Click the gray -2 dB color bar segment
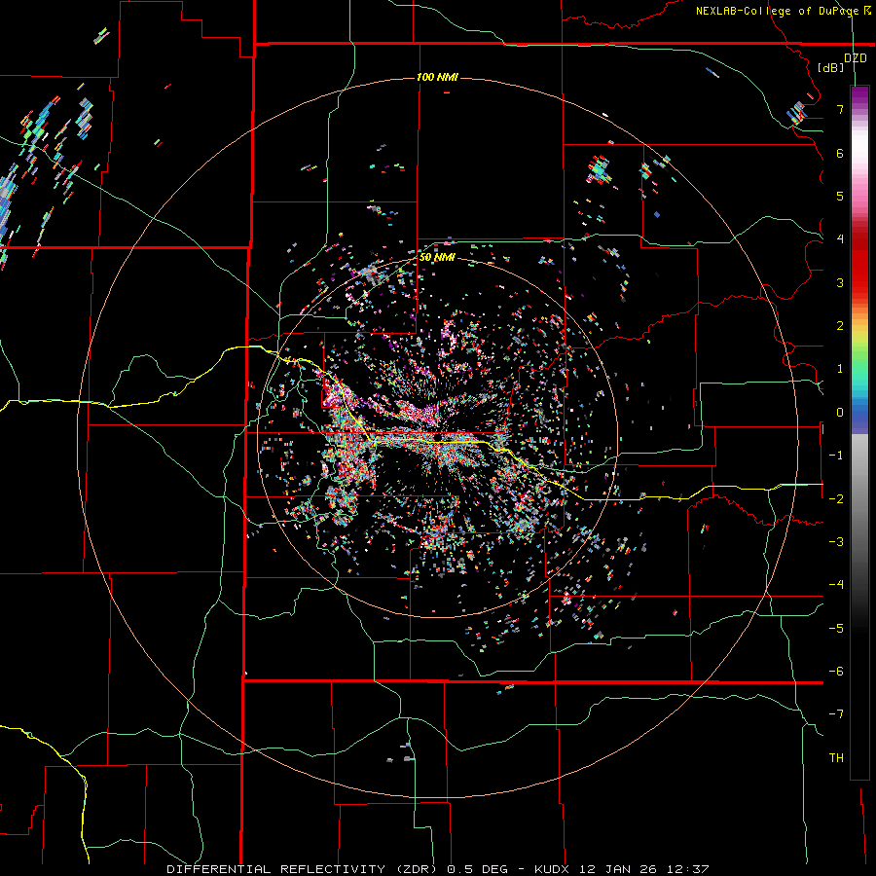Screen dimensions: 876x876 coord(859,499)
